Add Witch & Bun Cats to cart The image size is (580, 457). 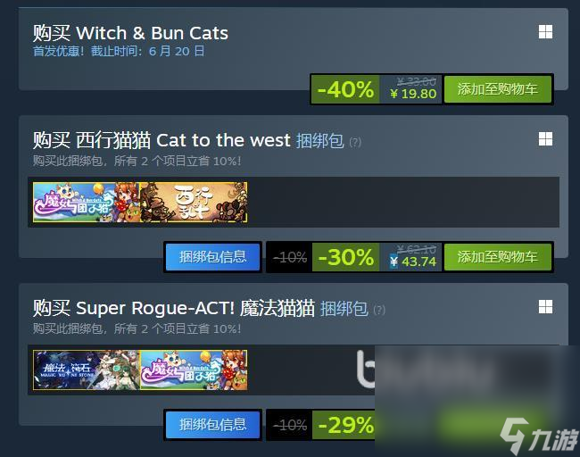(498, 89)
